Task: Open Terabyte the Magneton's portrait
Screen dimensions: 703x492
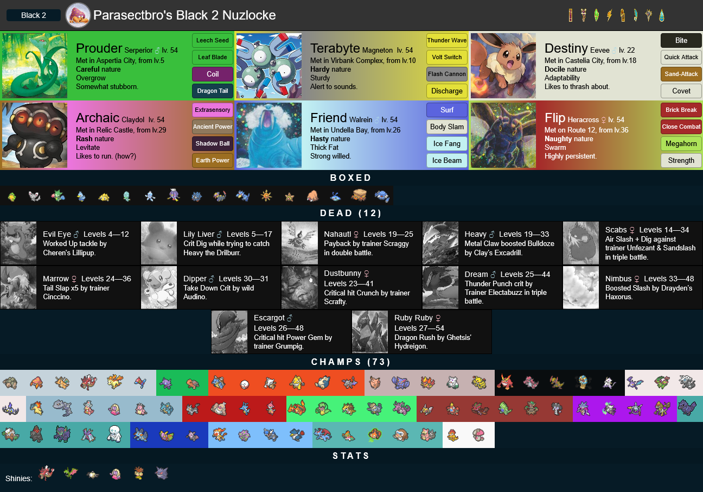Action: [x=269, y=66]
